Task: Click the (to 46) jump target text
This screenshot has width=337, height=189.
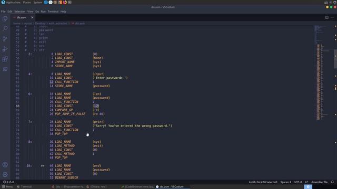Action: (98, 114)
